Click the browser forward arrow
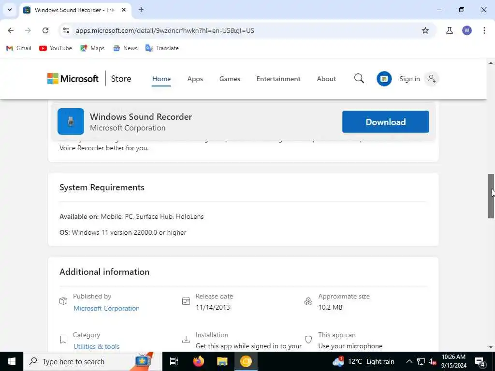Screen dimensions: 495x371 pyautogui.click(x=28, y=30)
